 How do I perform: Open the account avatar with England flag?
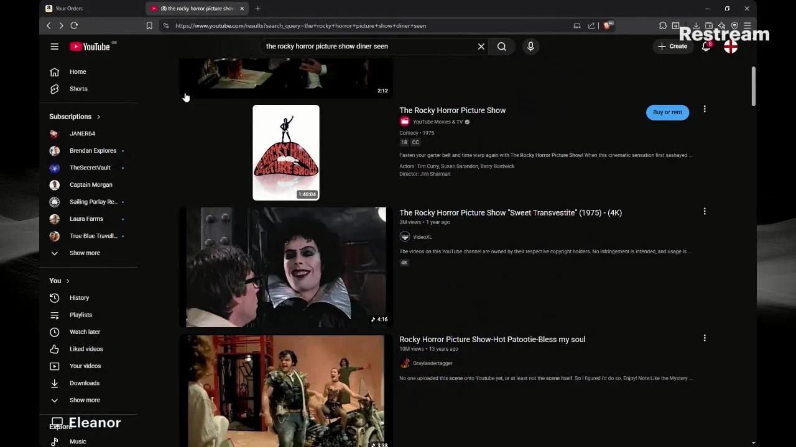[x=731, y=47]
